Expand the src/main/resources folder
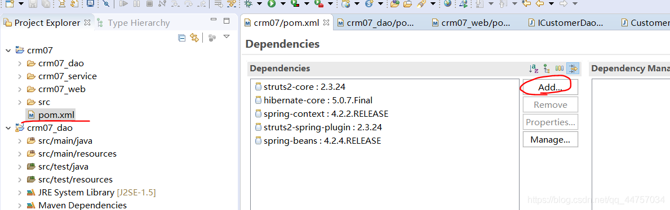This screenshot has height=210, width=670. [20, 154]
